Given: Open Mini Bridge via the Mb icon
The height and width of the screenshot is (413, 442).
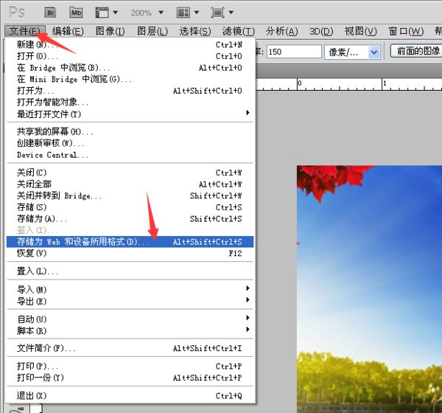Looking at the screenshot, I should point(77,13).
